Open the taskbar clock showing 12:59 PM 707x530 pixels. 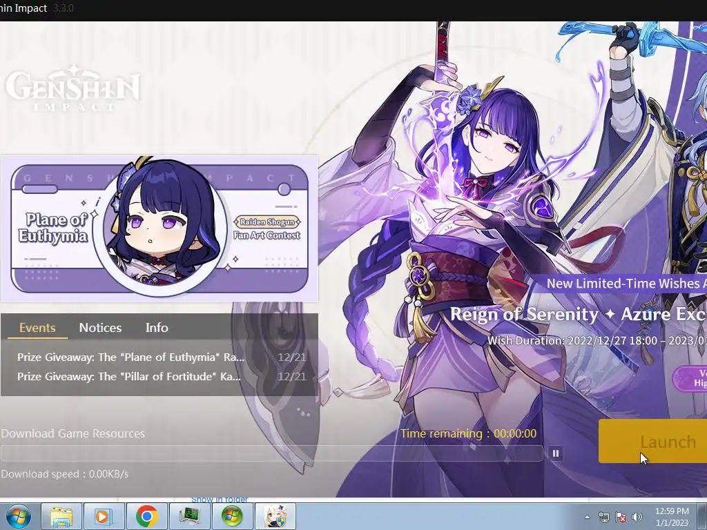pos(672,517)
